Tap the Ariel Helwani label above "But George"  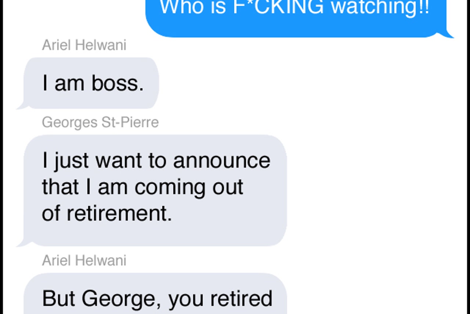84,260
